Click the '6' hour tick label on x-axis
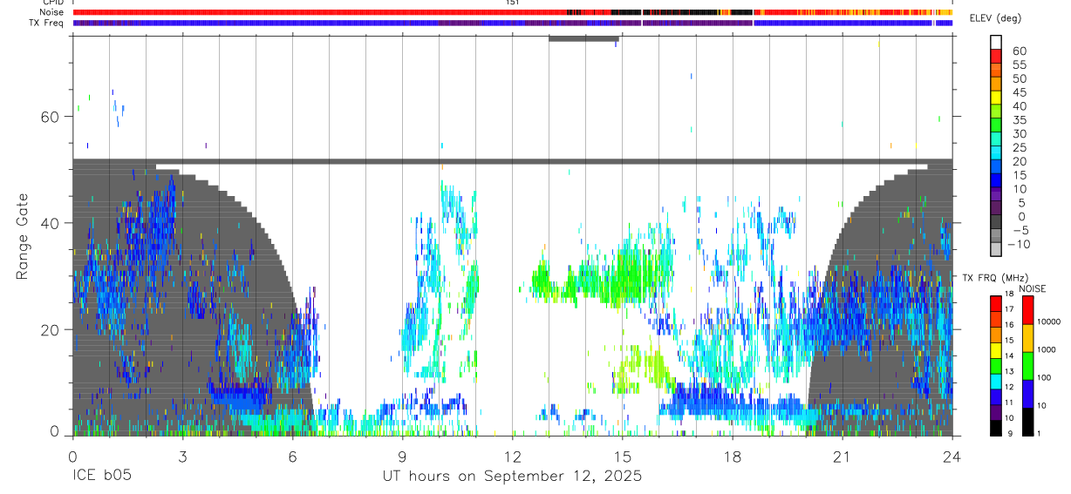Image resolution: width=1071 pixels, height=494 pixels. pyautogui.click(x=292, y=457)
